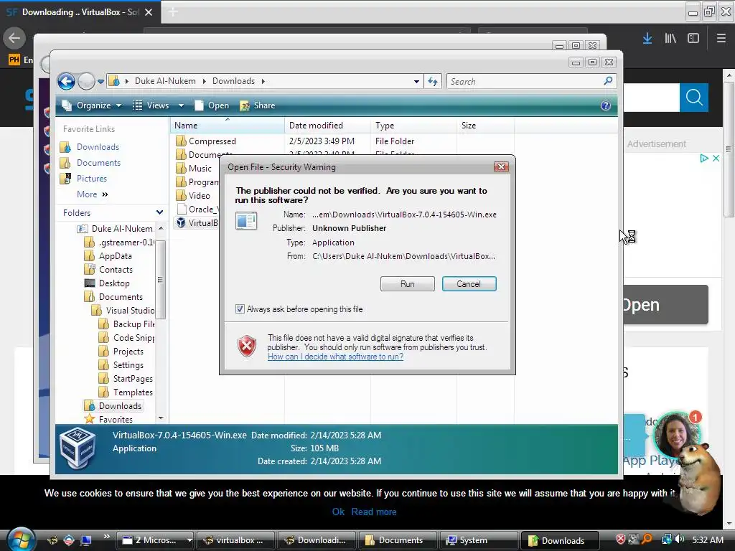Select Templates tree folder

133,392
